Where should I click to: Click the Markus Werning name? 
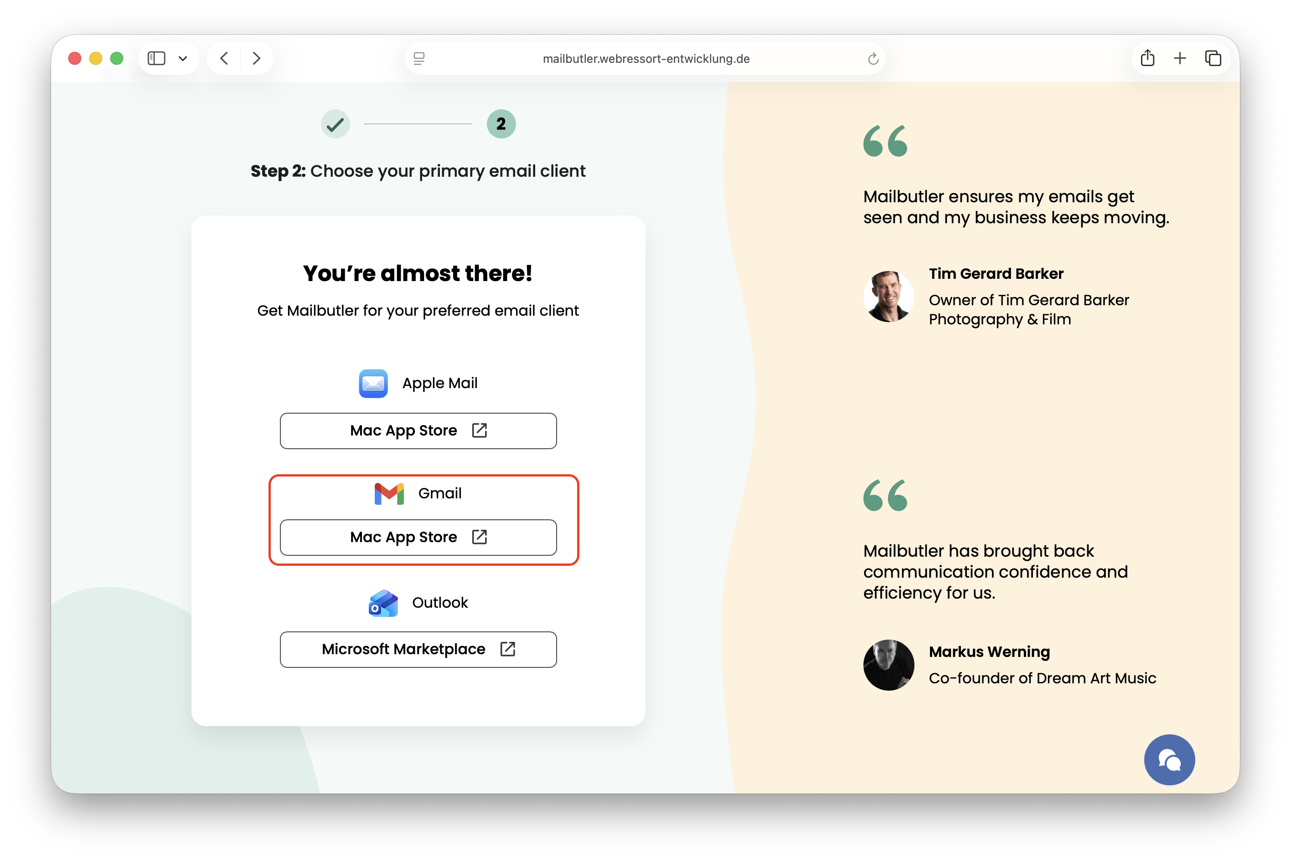(x=989, y=652)
